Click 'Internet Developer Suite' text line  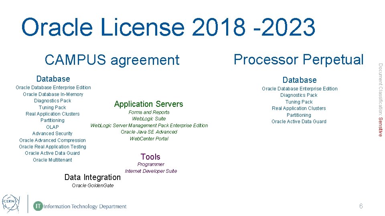(151, 171)
